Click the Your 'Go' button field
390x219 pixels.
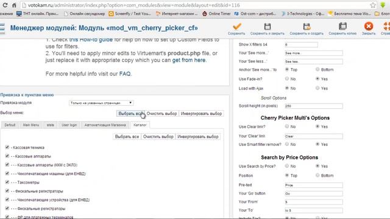pos(314,193)
